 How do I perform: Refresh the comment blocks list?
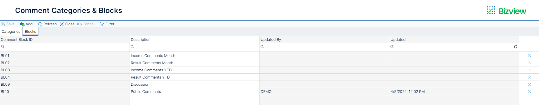click(x=47, y=24)
